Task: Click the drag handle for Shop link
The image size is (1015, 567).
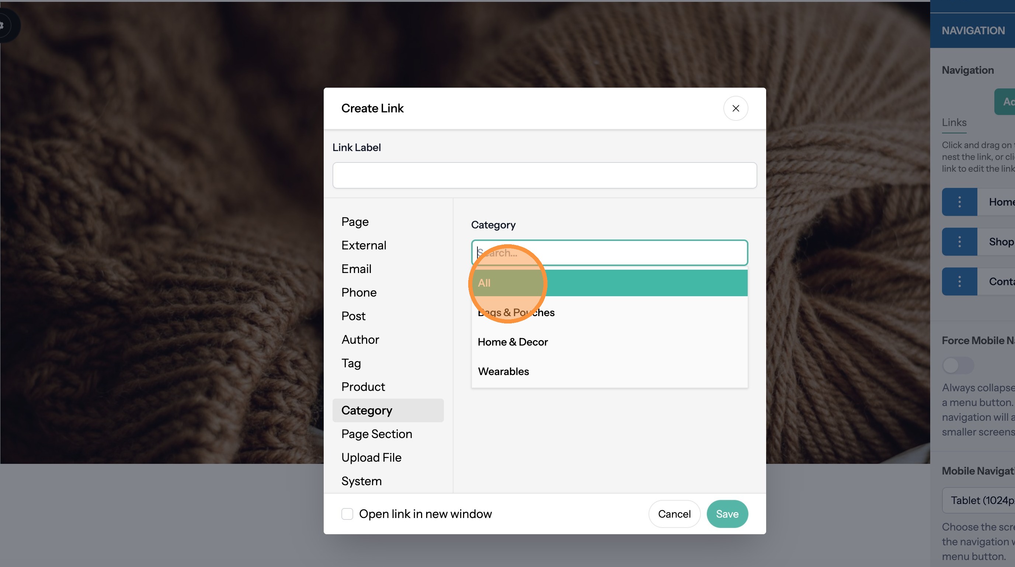Action: coord(959,242)
